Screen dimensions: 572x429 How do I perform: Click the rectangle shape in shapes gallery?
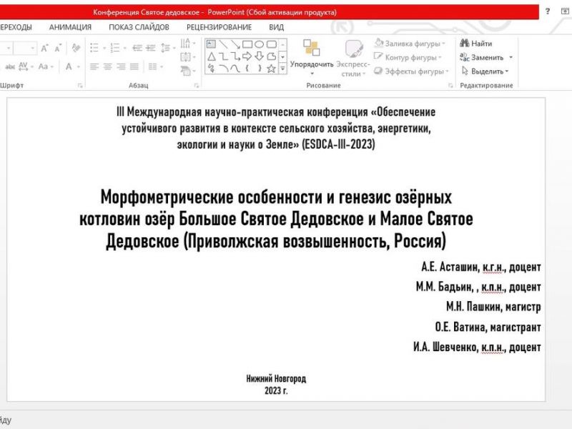tap(247, 44)
